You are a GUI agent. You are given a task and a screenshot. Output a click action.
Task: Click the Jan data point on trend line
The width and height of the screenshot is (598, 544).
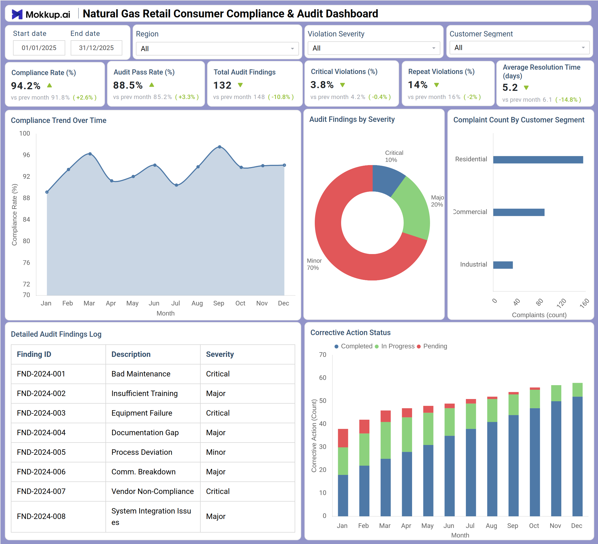(47, 192)
